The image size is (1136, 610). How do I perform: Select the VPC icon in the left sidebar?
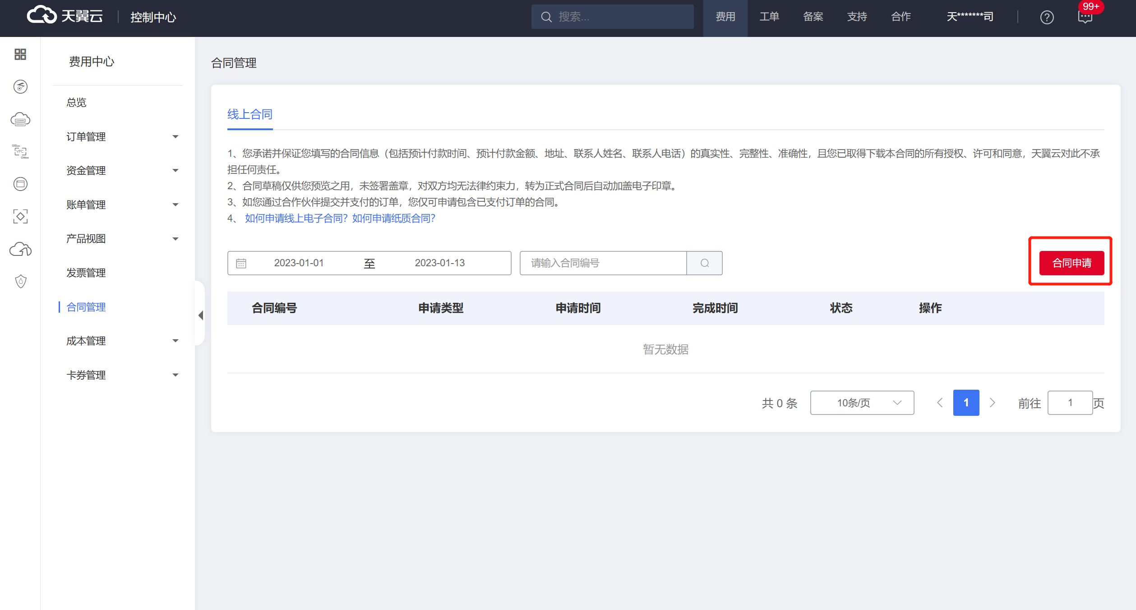(x=20, y=152)
